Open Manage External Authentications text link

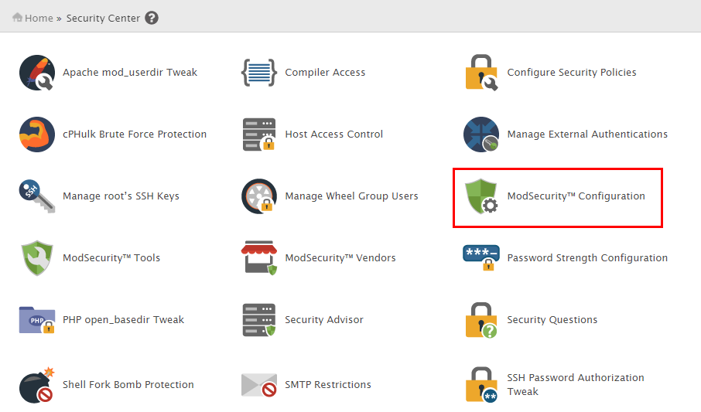click(x=587, y=134)
